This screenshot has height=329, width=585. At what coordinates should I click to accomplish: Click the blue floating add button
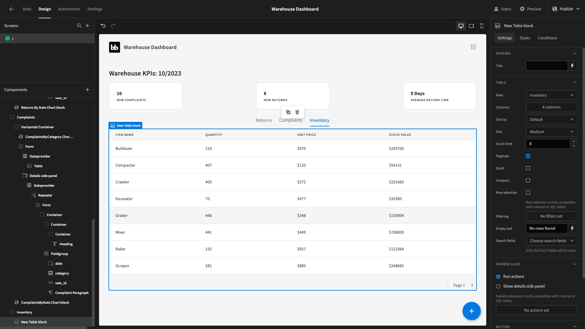click(x=472, y=311)
